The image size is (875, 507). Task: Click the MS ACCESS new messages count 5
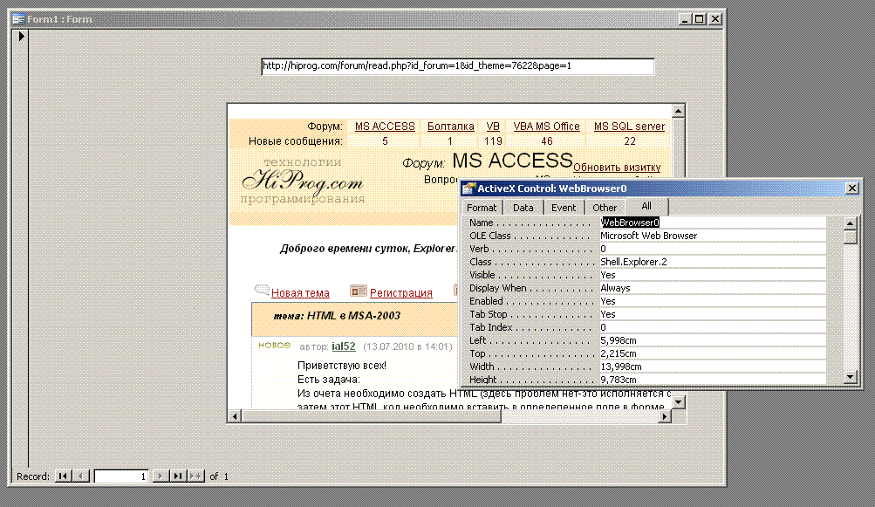(x=385, y=141)
